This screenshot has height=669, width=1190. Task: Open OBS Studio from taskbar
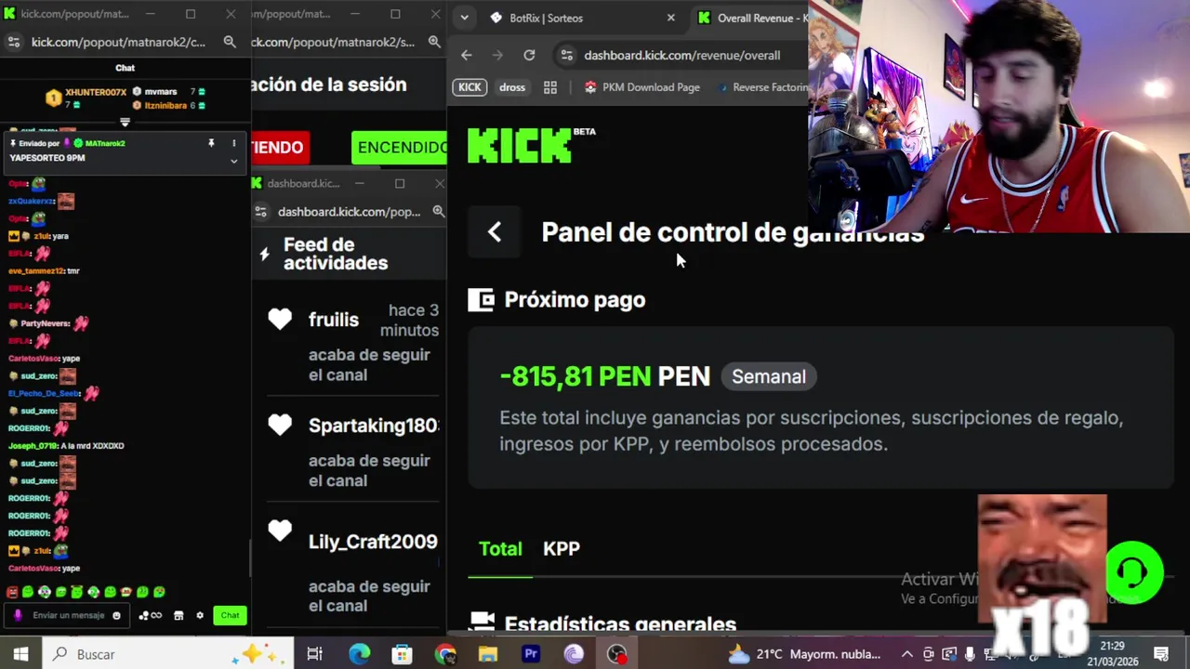[x=617, y=654]
